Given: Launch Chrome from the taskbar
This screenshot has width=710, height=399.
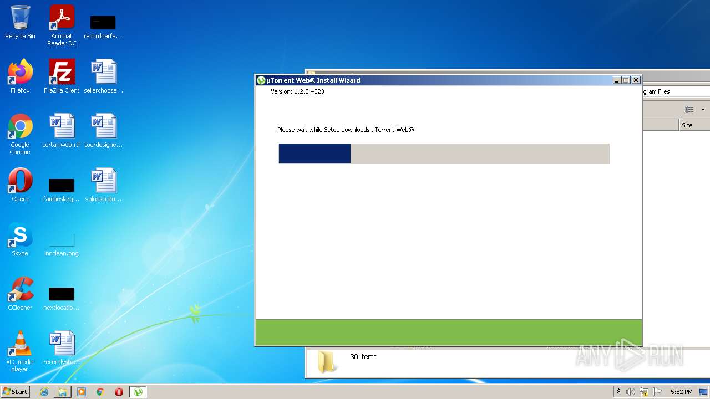Looking at the screenshot, I should 100,392.
